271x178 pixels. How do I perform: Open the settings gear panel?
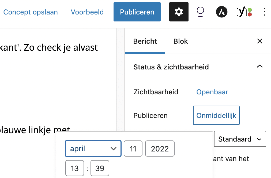[x=179, y=12]
